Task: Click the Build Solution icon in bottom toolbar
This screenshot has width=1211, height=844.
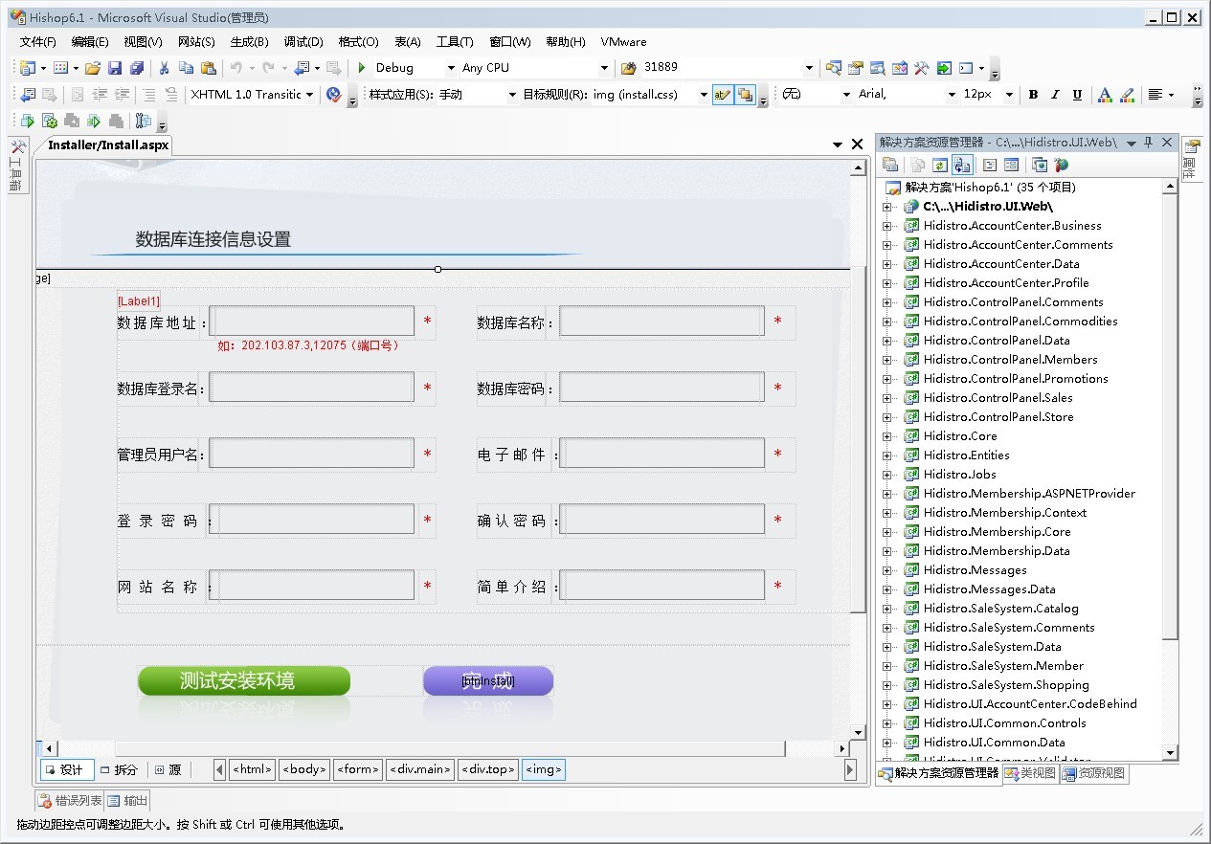Action: (50, 121)
